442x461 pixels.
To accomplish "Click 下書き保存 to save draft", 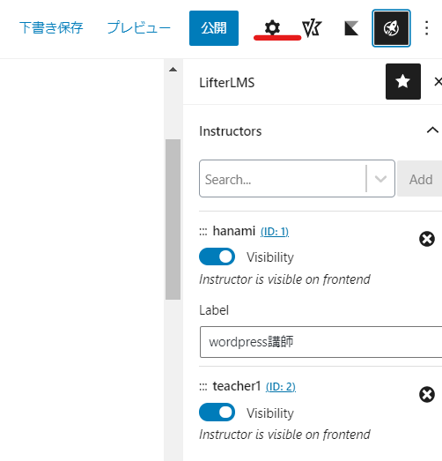I will 51,28.
